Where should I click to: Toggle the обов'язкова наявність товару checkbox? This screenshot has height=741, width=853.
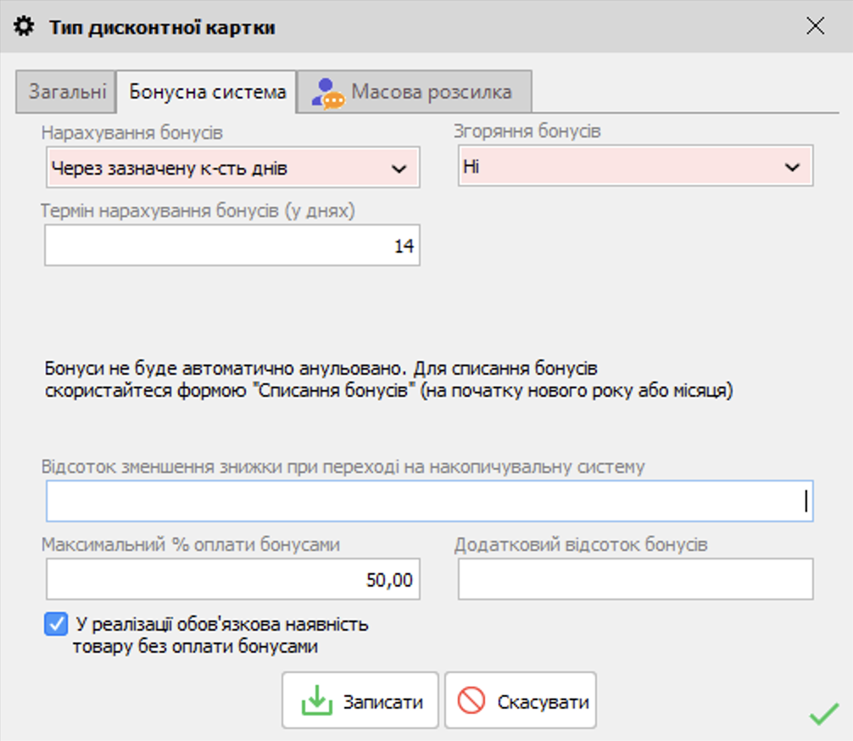tap(56, 624)
